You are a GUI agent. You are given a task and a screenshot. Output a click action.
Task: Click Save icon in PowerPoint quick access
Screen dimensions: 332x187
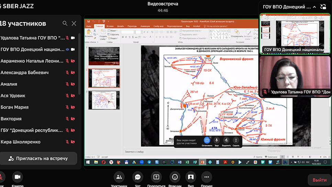tap(89, 21)
